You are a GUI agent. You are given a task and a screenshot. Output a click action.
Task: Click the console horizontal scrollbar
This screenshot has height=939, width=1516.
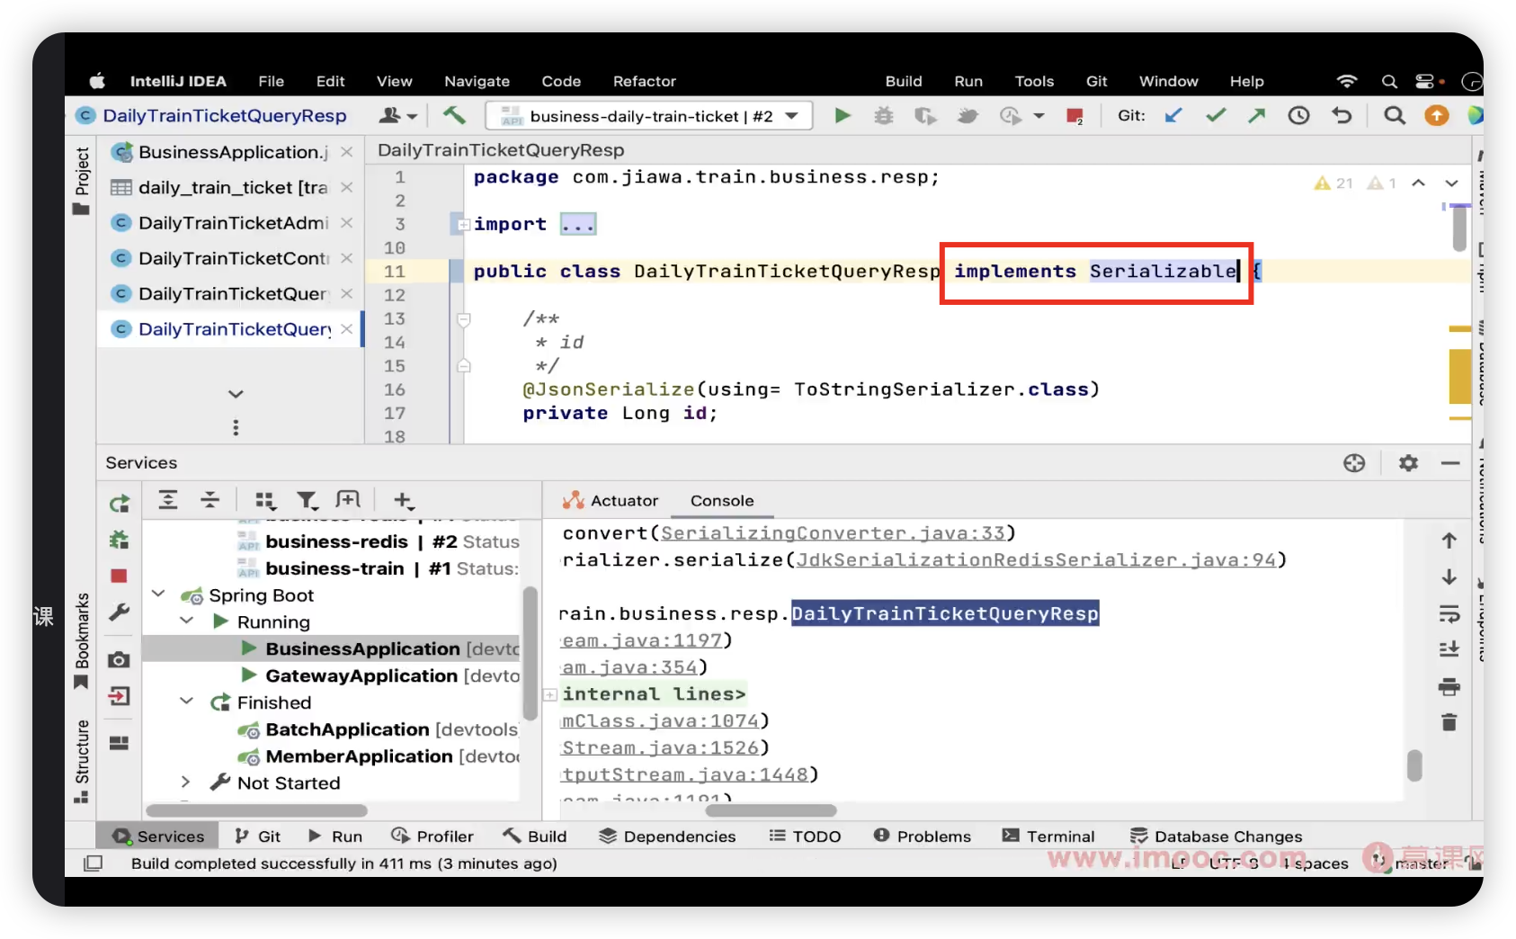pyautogui.click(x=771, y=809)
